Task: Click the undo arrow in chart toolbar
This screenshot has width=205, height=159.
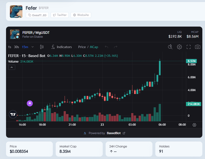Action: [107, 47]
